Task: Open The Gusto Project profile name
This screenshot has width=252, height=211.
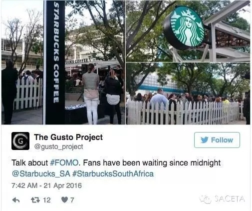Action: click(68, 137)
